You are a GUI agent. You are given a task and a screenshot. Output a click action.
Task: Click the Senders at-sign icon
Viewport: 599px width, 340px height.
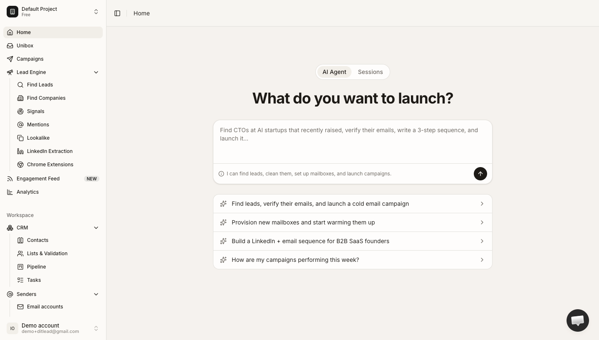10,294
